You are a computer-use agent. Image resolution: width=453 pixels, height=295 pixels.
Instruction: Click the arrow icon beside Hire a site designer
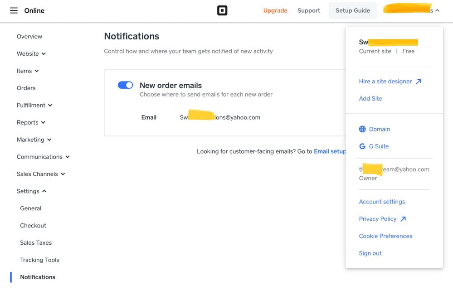click(x=419, y=82)
